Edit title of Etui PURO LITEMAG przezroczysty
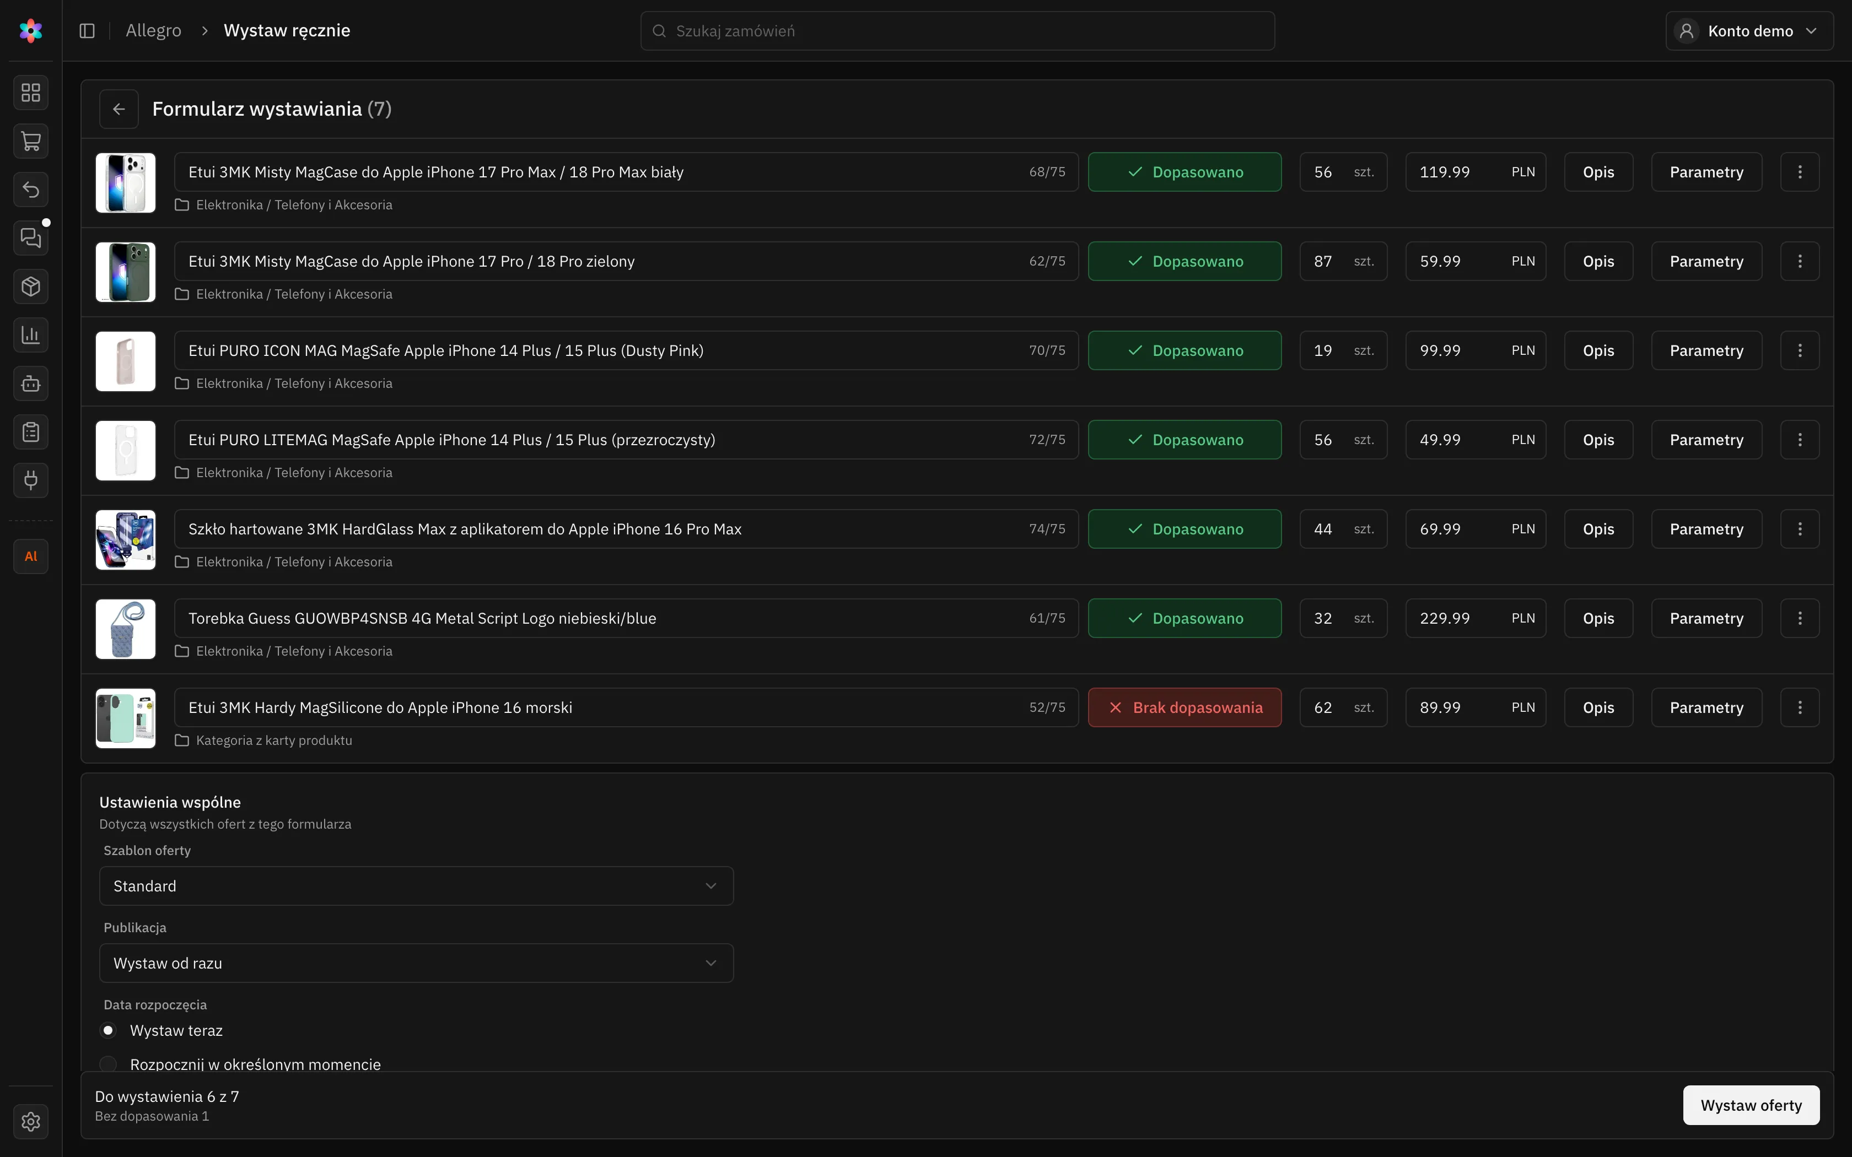This screenshot has height=1157, width=1852. [626, 440]
